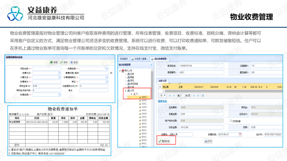Click the page number input showing 1
287x161 pixels.
[183, 95]
